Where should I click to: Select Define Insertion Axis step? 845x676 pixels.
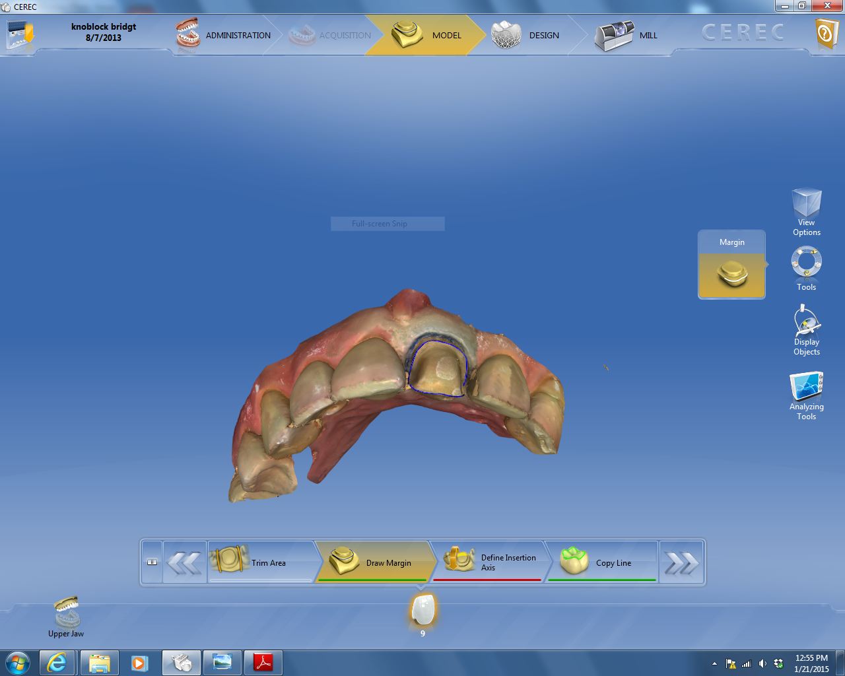(x=490, y=562)
